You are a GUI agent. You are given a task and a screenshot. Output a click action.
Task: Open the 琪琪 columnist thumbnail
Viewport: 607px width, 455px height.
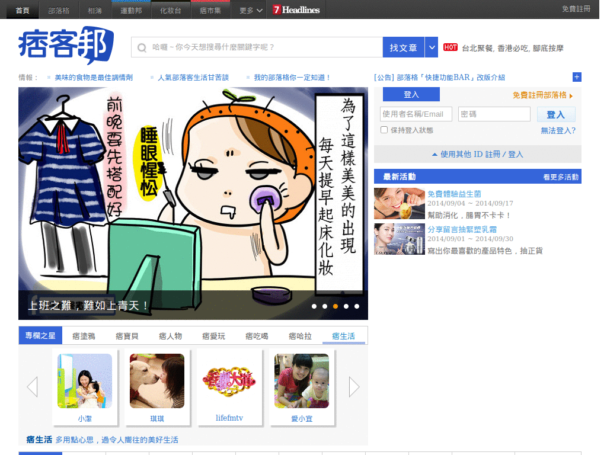tap(157, 380)
